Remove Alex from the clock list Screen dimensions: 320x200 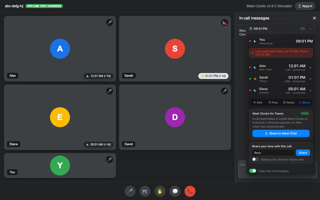(x=310, y=67)
